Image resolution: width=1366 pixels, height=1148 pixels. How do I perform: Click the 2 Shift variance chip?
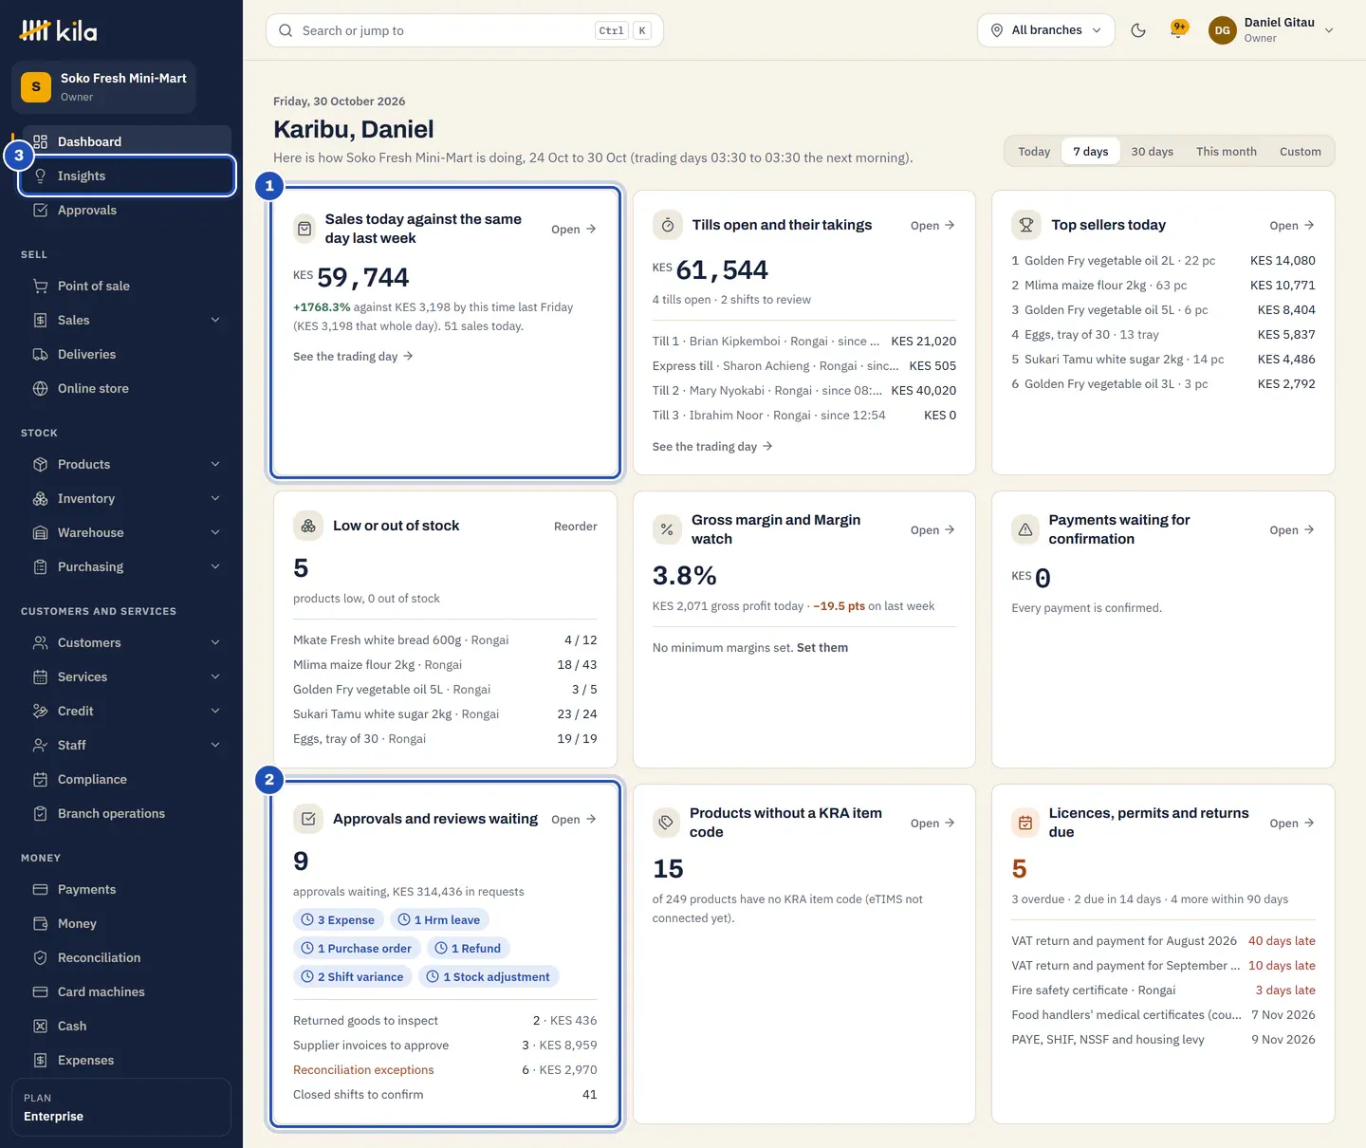click(352, 976)
